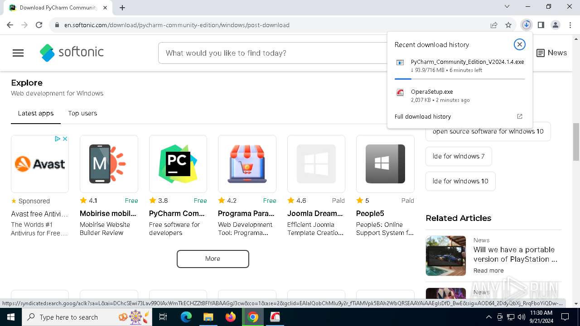Go back to previous page

pyautogui.click(x=10, y=25)
